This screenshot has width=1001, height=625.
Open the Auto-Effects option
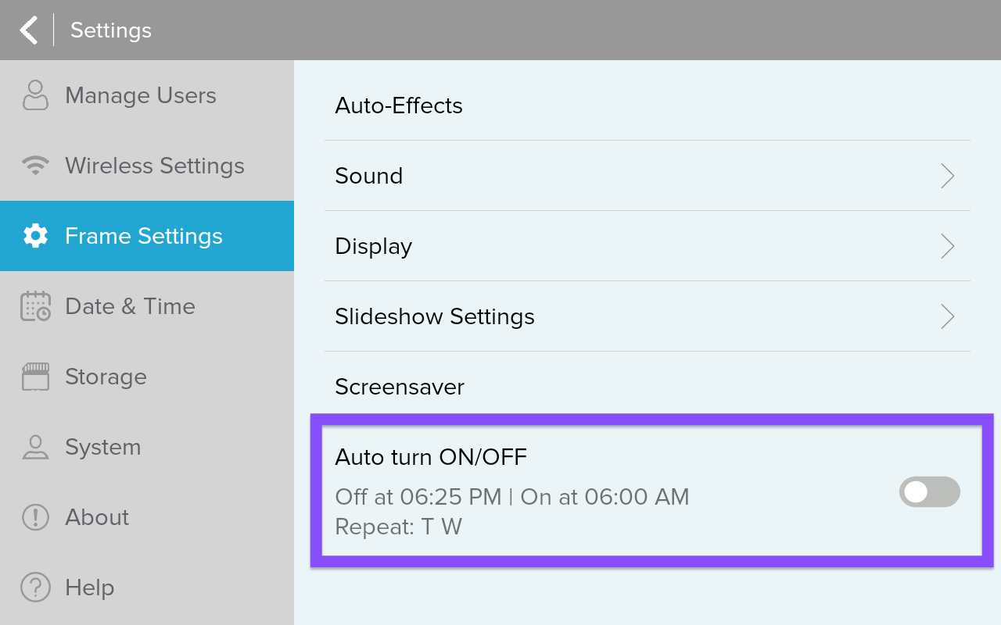(x=399, y=105)
